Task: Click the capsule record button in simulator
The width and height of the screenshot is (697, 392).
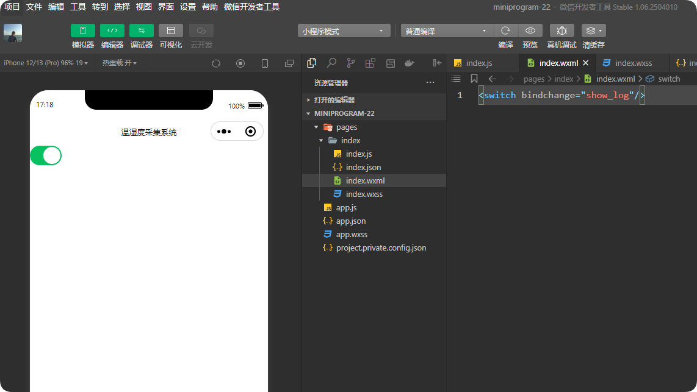Action: click(250, 131)
